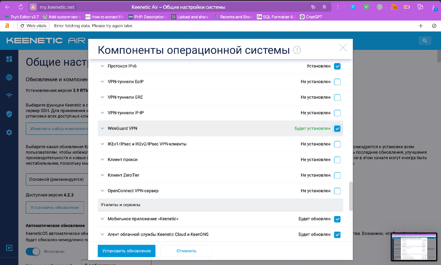Image resolution: width=441 pixels, height=265 pixels.
Task: Expand the VPN-туннели GRE chevron
Action: [103, 97]
